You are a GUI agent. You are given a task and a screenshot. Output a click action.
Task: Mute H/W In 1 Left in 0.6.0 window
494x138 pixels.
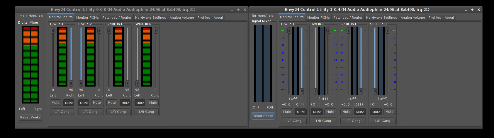55,103
